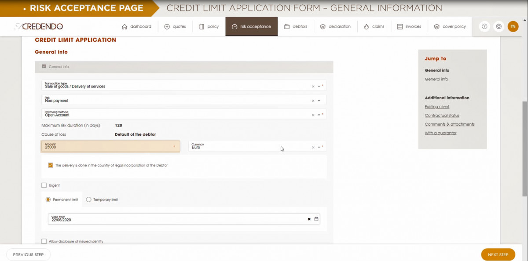Select the Temporary limit radio button

[x=88, y=199]
